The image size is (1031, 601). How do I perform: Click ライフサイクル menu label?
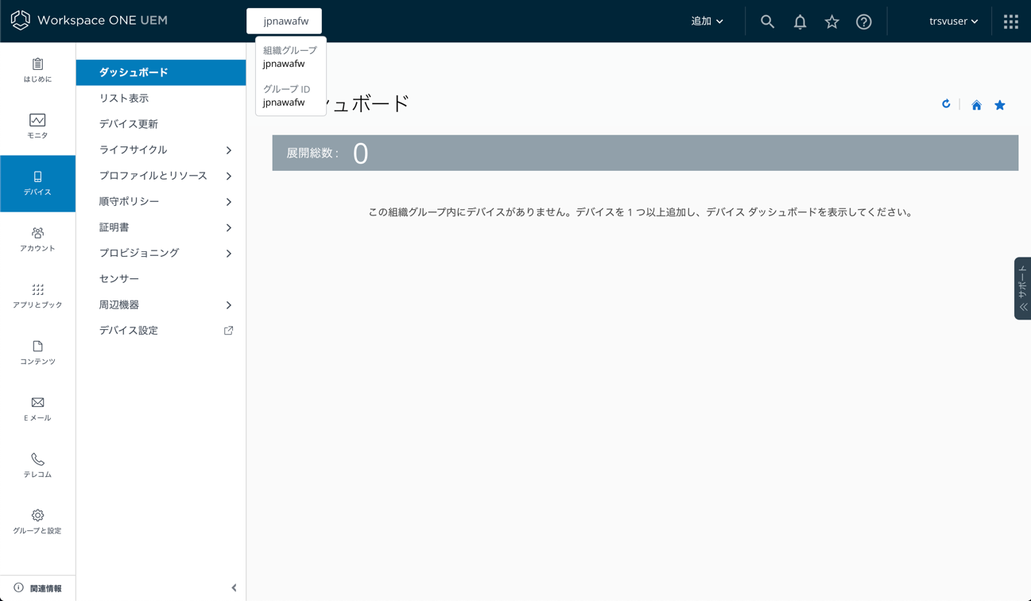click(x=133, y=150)
